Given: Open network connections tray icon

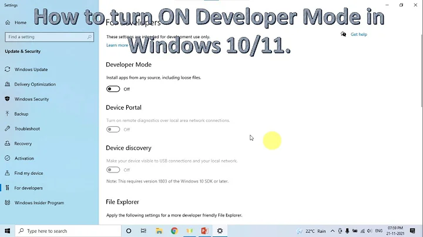Looking at the screenshot, I should pos(362,231).
